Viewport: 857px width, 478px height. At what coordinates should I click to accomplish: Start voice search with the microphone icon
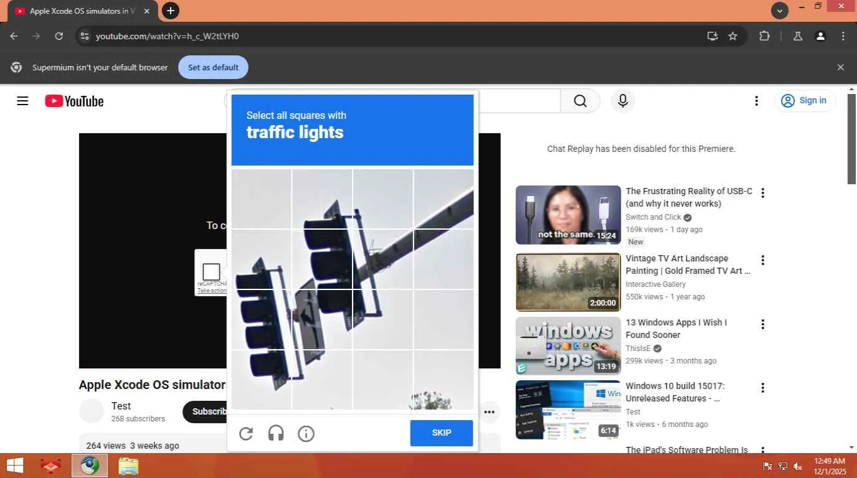623,101
